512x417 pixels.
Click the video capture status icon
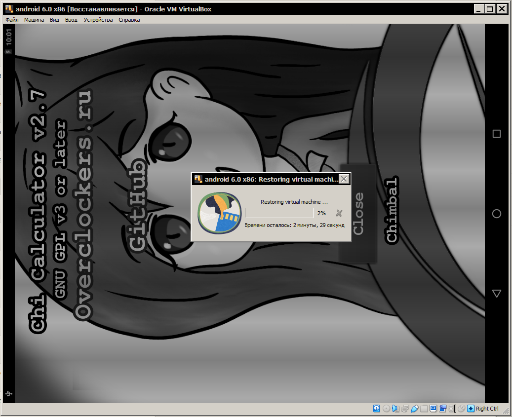(443, 409)
